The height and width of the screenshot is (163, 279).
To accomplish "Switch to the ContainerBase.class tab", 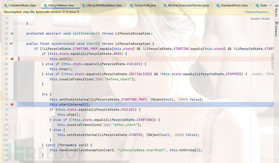I will 22,5.
